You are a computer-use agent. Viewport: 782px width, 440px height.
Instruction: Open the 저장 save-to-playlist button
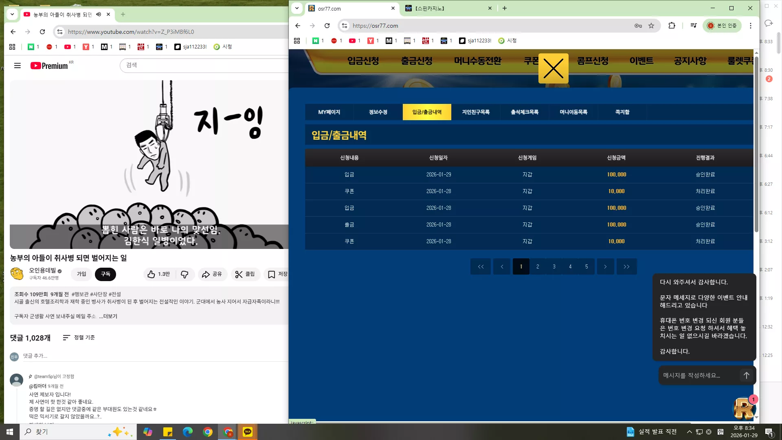pyautogui.click(x=276, y=274)
